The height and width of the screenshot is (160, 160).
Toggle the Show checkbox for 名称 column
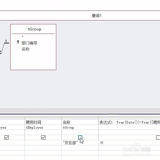(80, 137)
